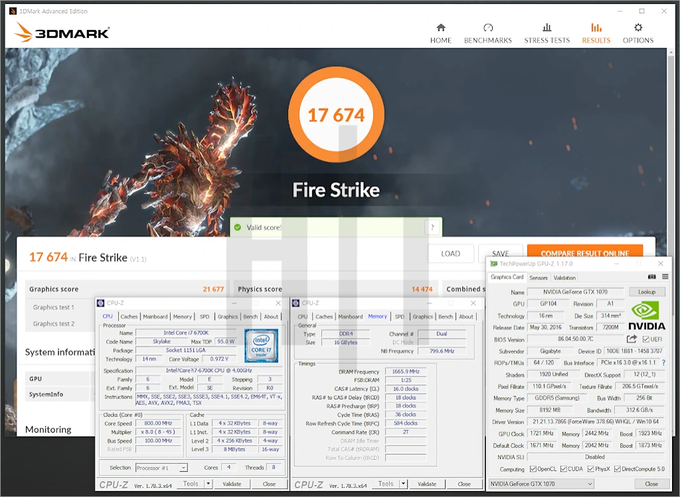Click 3DMark title bar app icon
680x497 pixels.
point(13,11)
